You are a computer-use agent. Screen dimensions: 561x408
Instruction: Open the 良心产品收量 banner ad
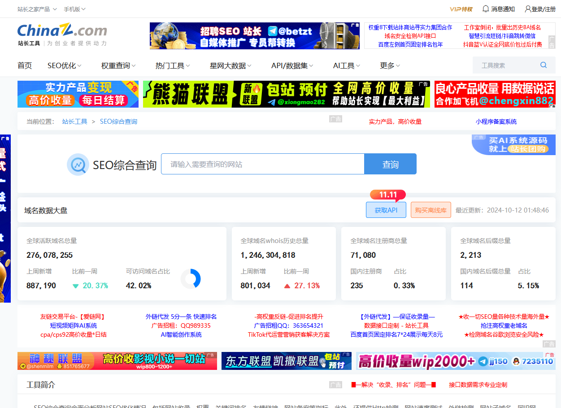[x=495, y=94]
